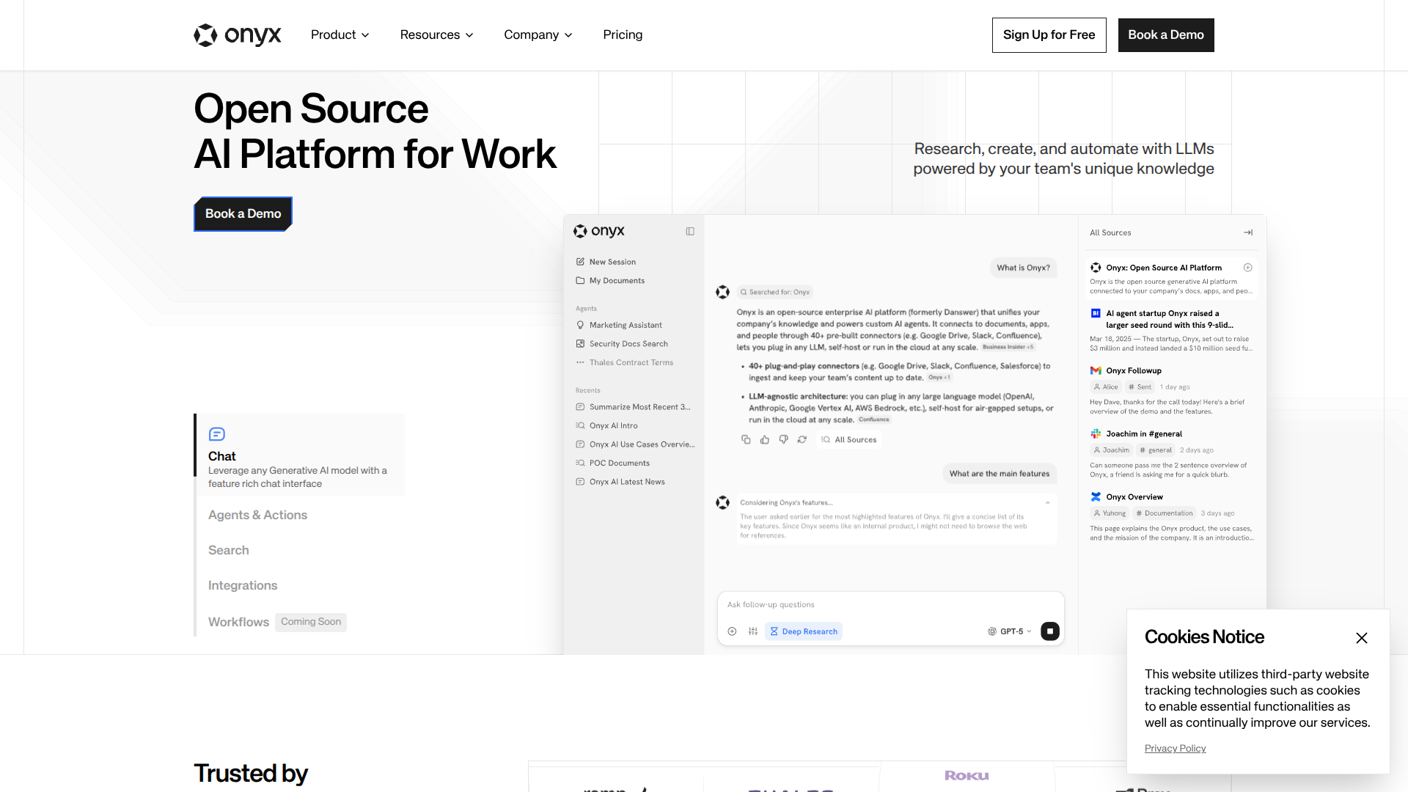1408x792 pixels.
Task: Click the stop generation button
Action: (1049, 631)
